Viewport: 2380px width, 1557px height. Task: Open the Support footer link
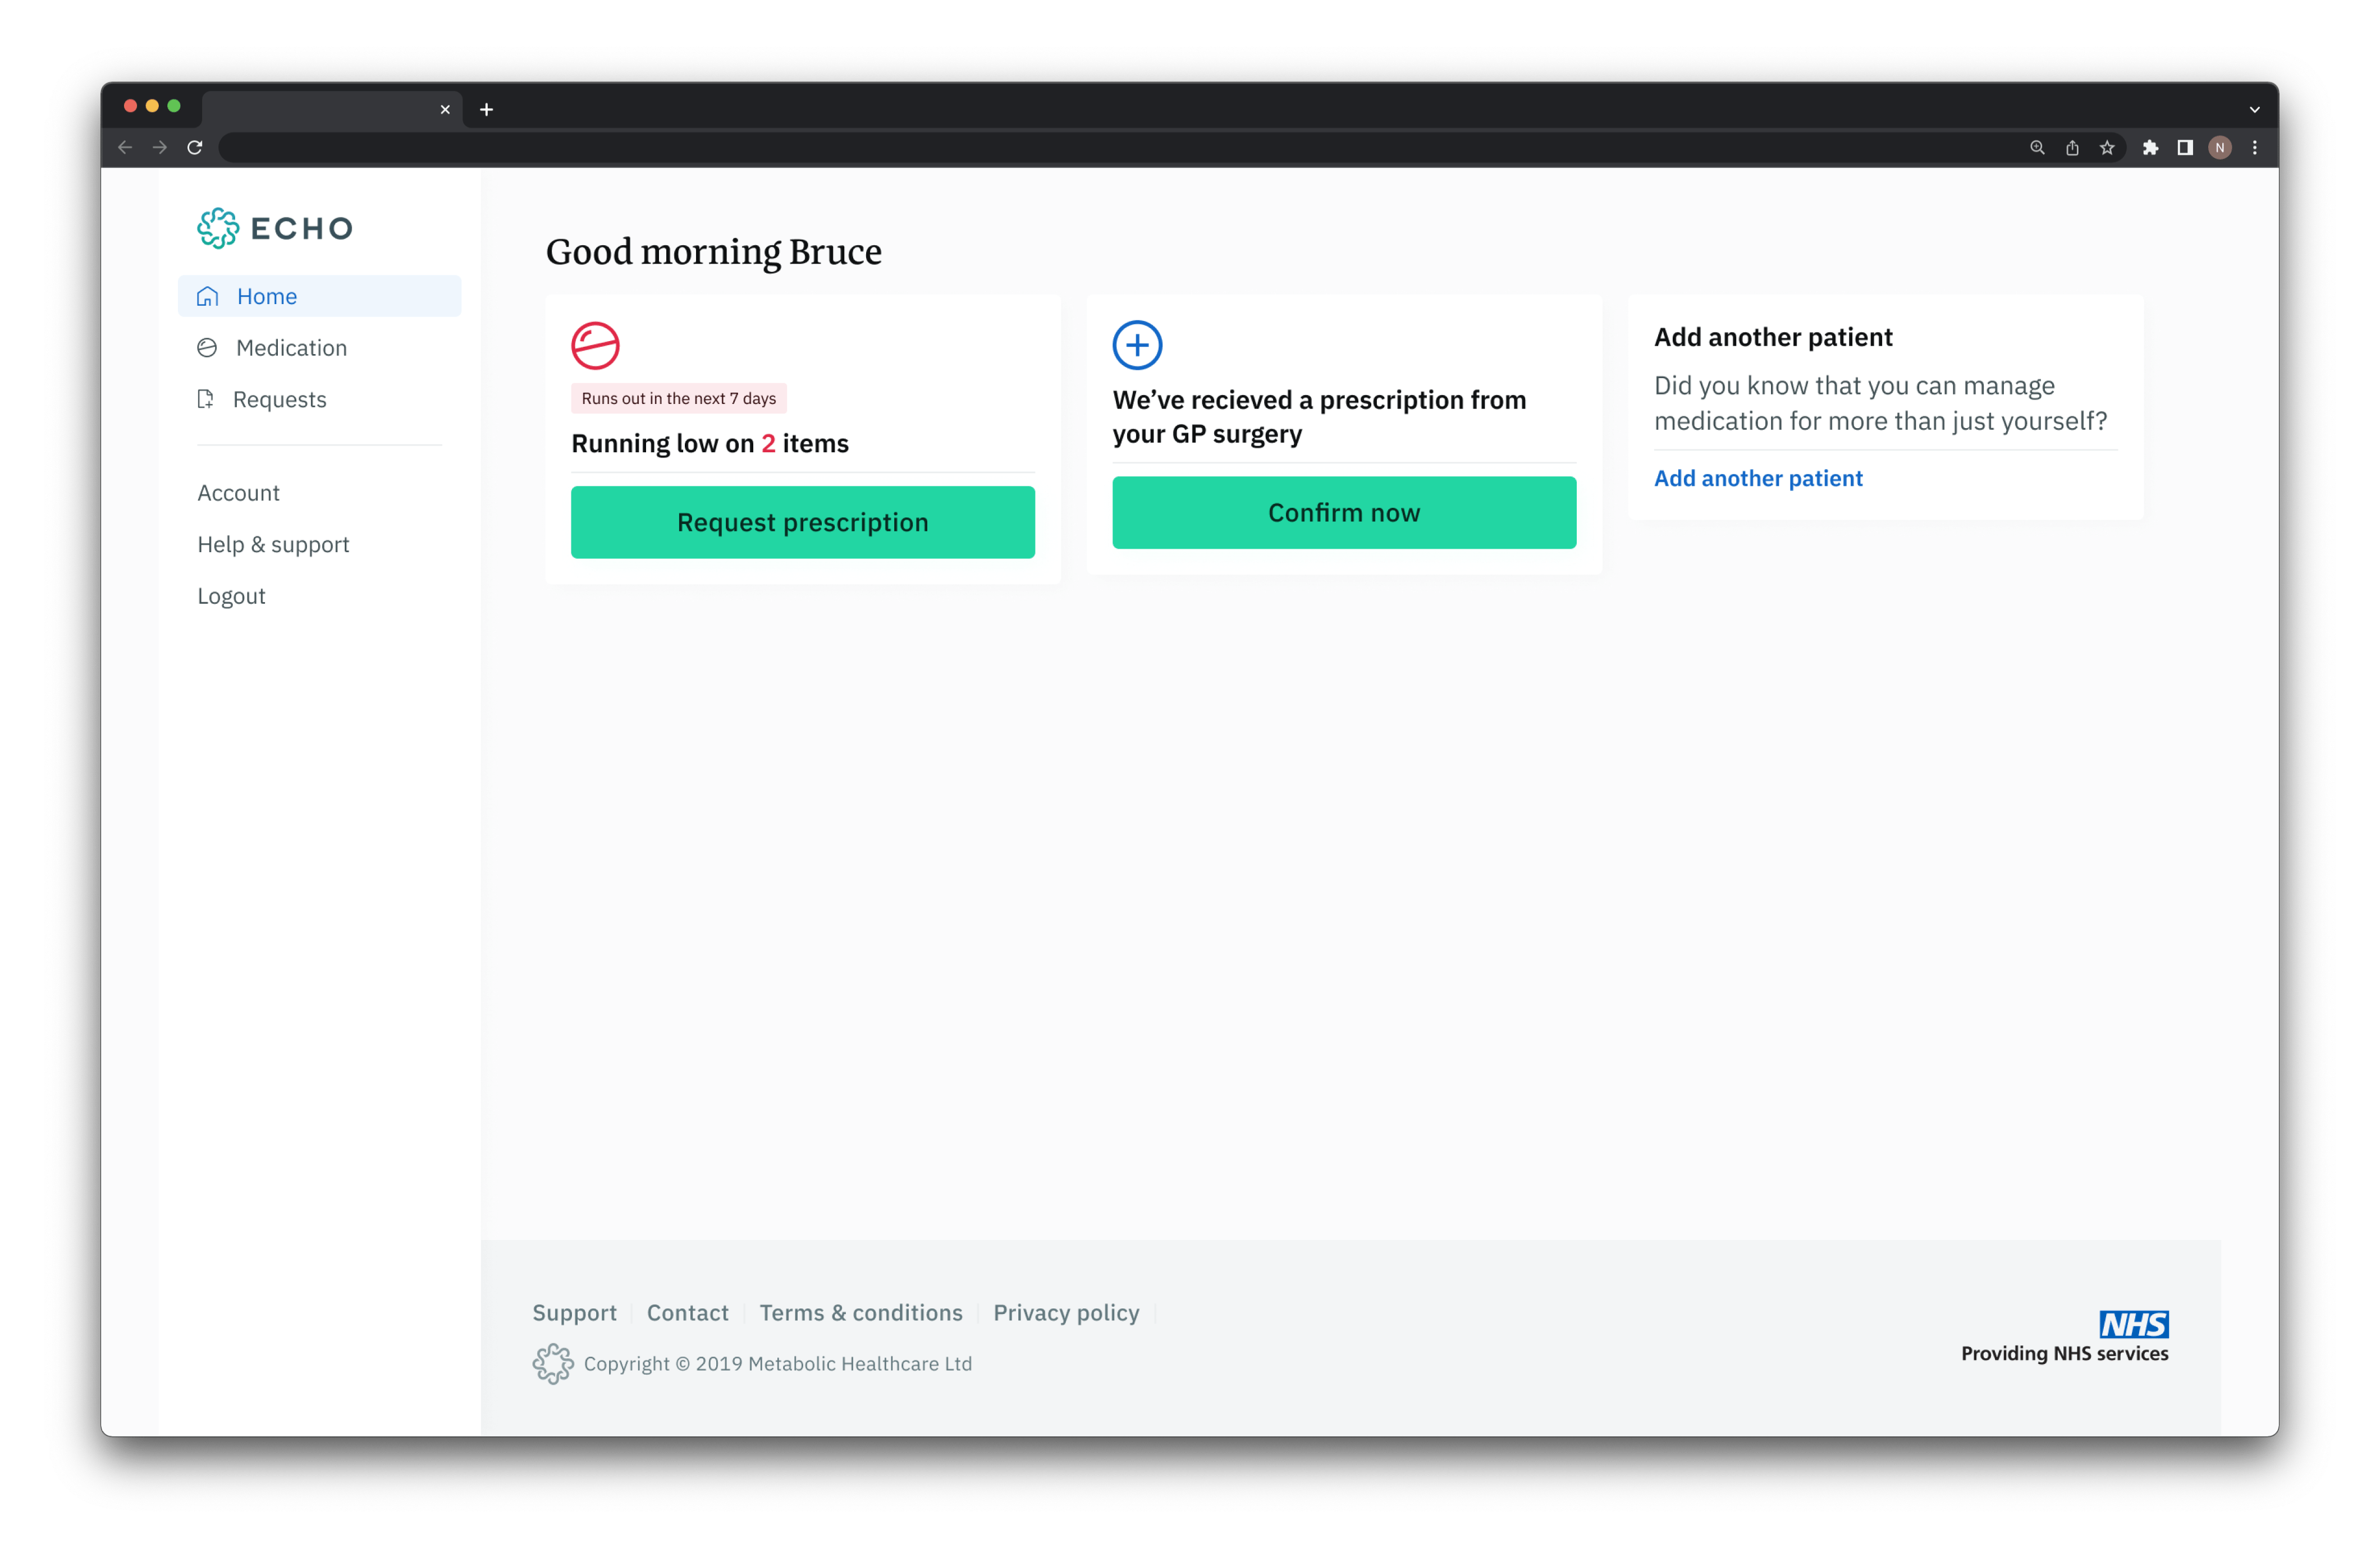pos(574,1312)
